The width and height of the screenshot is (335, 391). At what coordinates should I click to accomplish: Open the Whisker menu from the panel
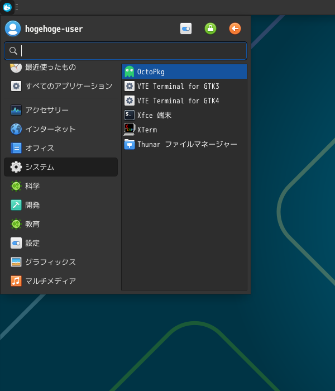[7, 7]
